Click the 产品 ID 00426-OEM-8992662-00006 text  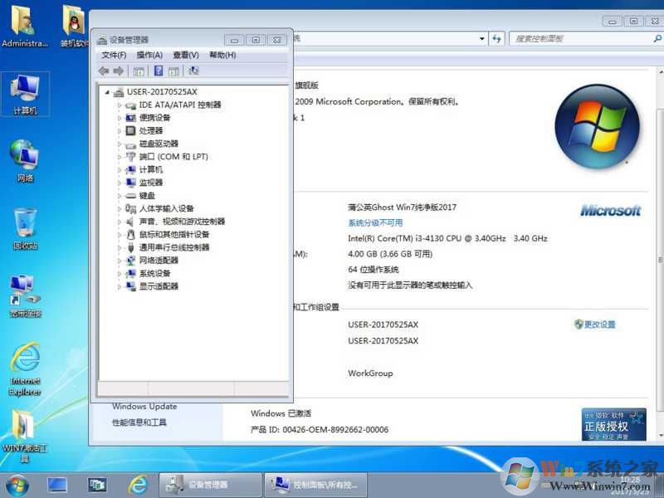tap(320, 430)
